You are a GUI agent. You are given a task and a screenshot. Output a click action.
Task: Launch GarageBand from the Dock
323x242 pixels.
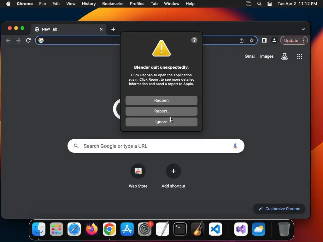pos(198,229)
